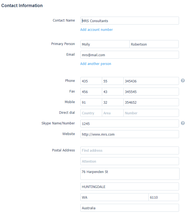Screen dimensions: 188x215
Task: Edit the city field HUNTINGDALE
Action: click(129, 186)
